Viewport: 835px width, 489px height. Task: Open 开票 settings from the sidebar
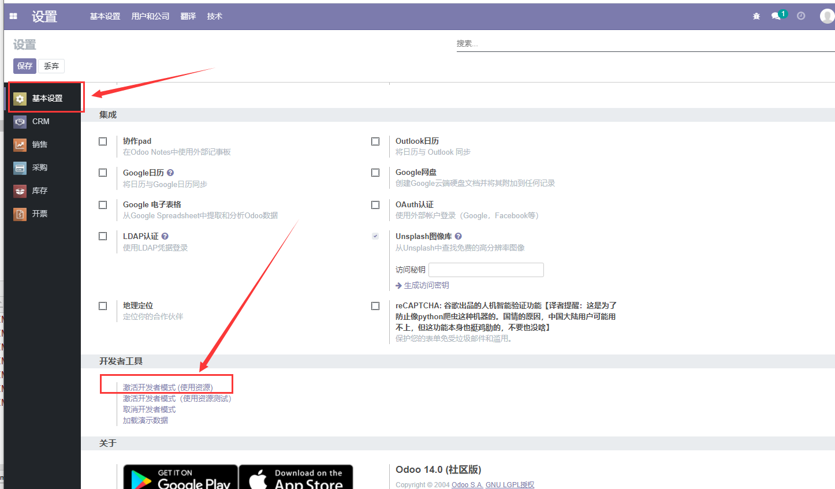[20, 214]
